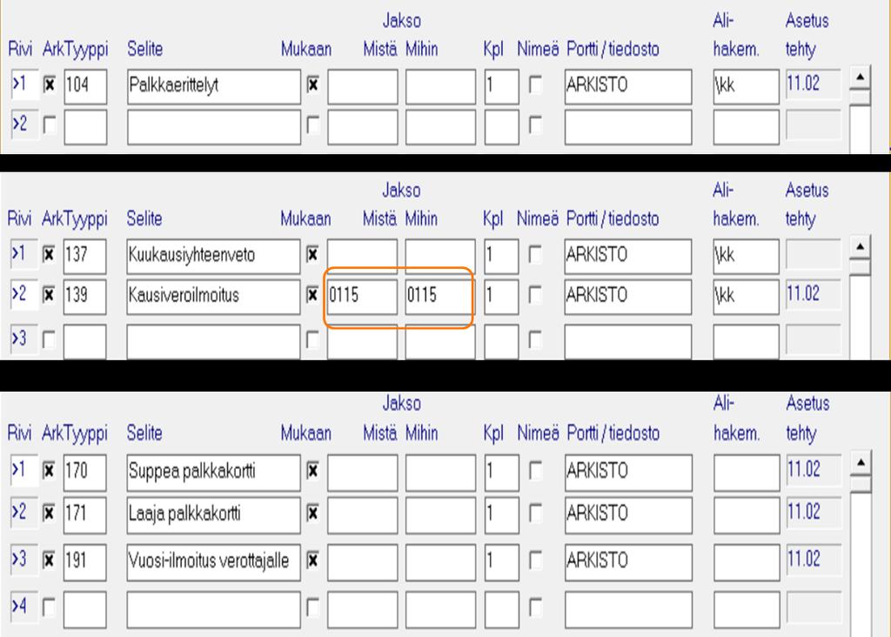Click Alihakem. field in Kuukausiyhteenveto row
The image size is (891, 637).
(x=746, y=256)
